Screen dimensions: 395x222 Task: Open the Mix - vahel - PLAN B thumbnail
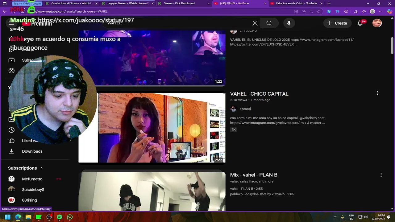coord(152,191)
